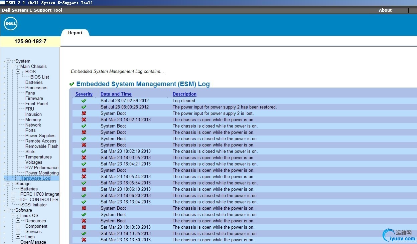Collapse the Main Chassis node

click(x=13, y=66)
